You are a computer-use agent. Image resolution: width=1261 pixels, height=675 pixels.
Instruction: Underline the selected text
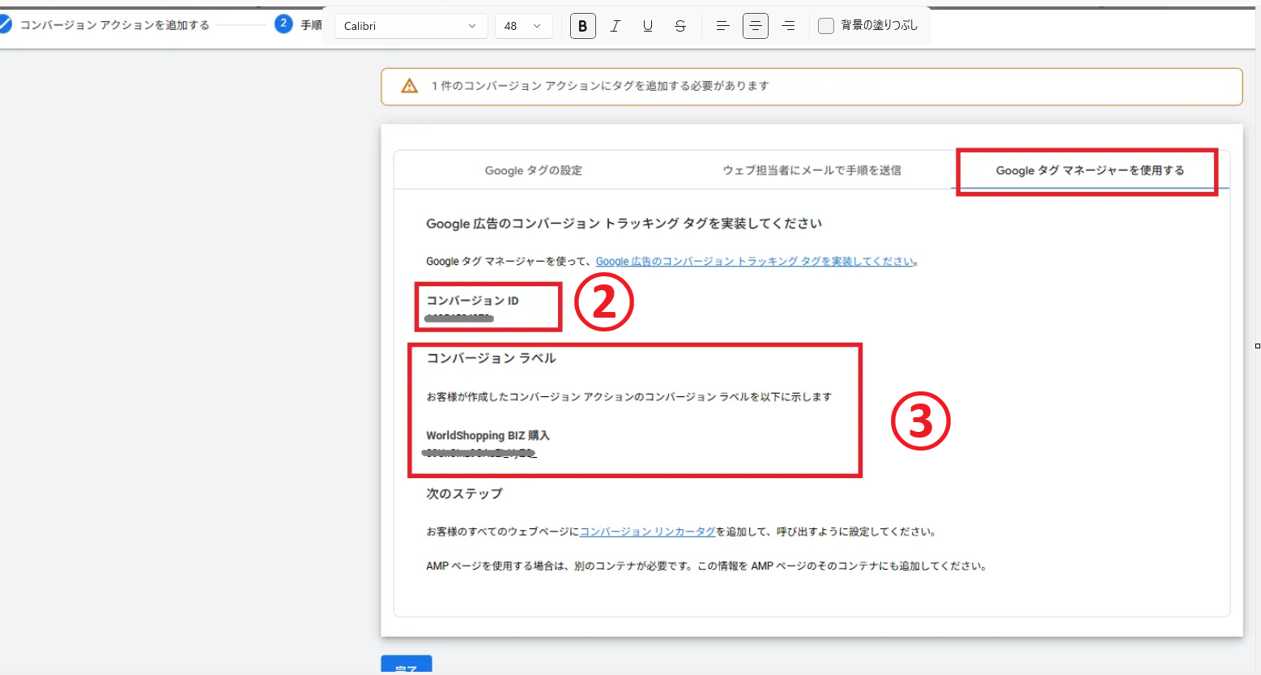coord(648,26)
